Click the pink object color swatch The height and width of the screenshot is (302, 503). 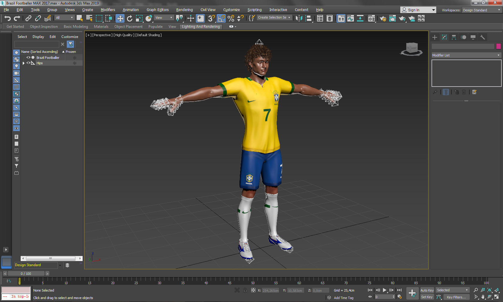tap(499, 46)
